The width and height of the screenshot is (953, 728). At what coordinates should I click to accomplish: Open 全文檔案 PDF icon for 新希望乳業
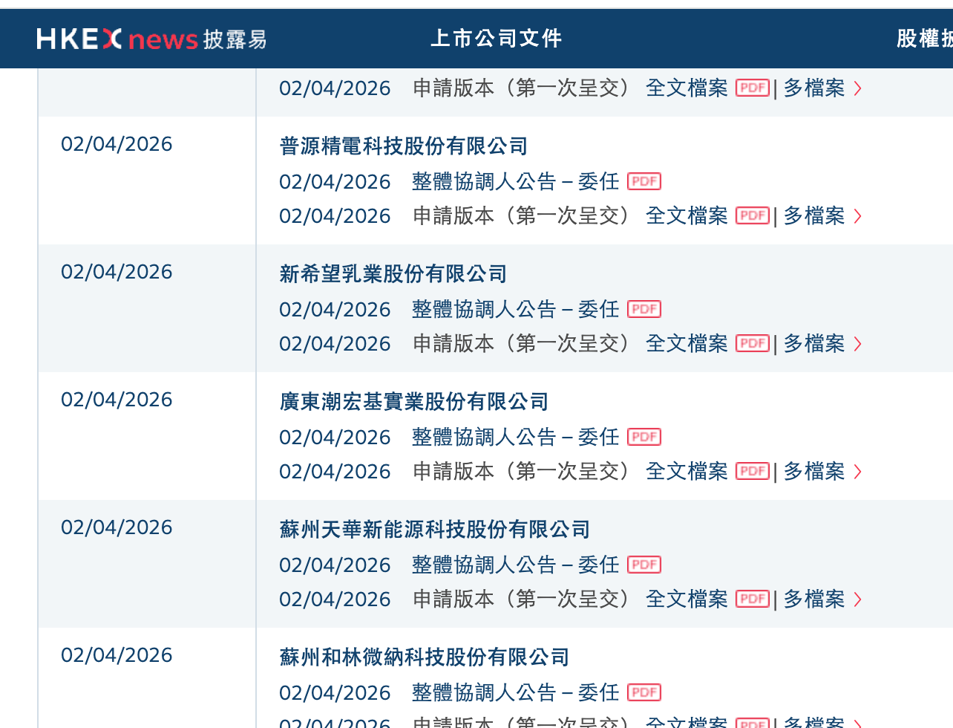752,343
